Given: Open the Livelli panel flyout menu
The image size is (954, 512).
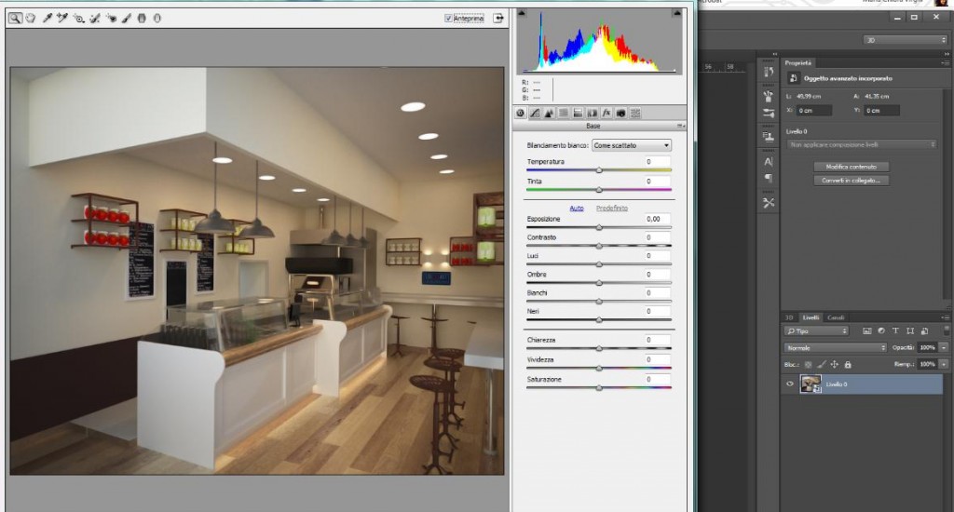Looking at the screenshot, I should tap(945, 317).
